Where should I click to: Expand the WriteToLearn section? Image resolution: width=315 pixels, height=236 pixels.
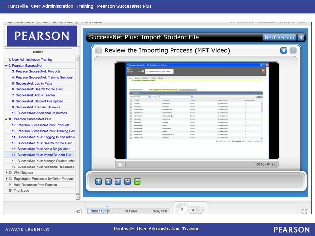[x=6, y=173]
